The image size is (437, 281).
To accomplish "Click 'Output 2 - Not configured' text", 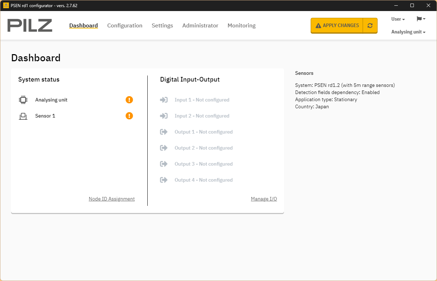I will (204, 148).
